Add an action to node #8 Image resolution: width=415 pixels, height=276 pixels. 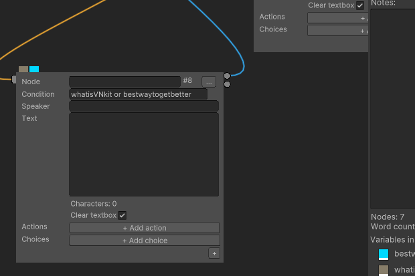[144, 228]
